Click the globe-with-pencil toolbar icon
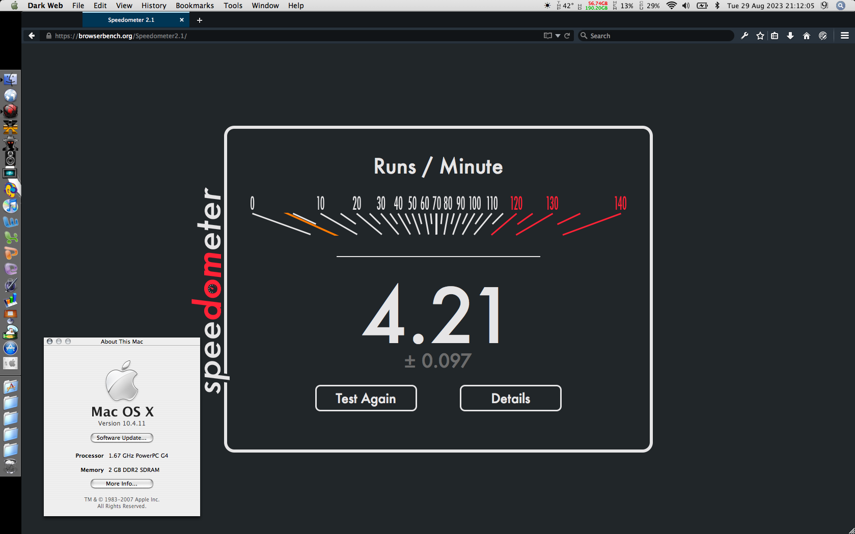 point(823,36)
